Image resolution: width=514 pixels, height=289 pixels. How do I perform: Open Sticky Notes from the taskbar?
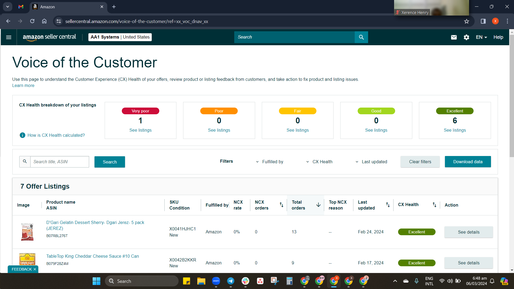point(186,281)
